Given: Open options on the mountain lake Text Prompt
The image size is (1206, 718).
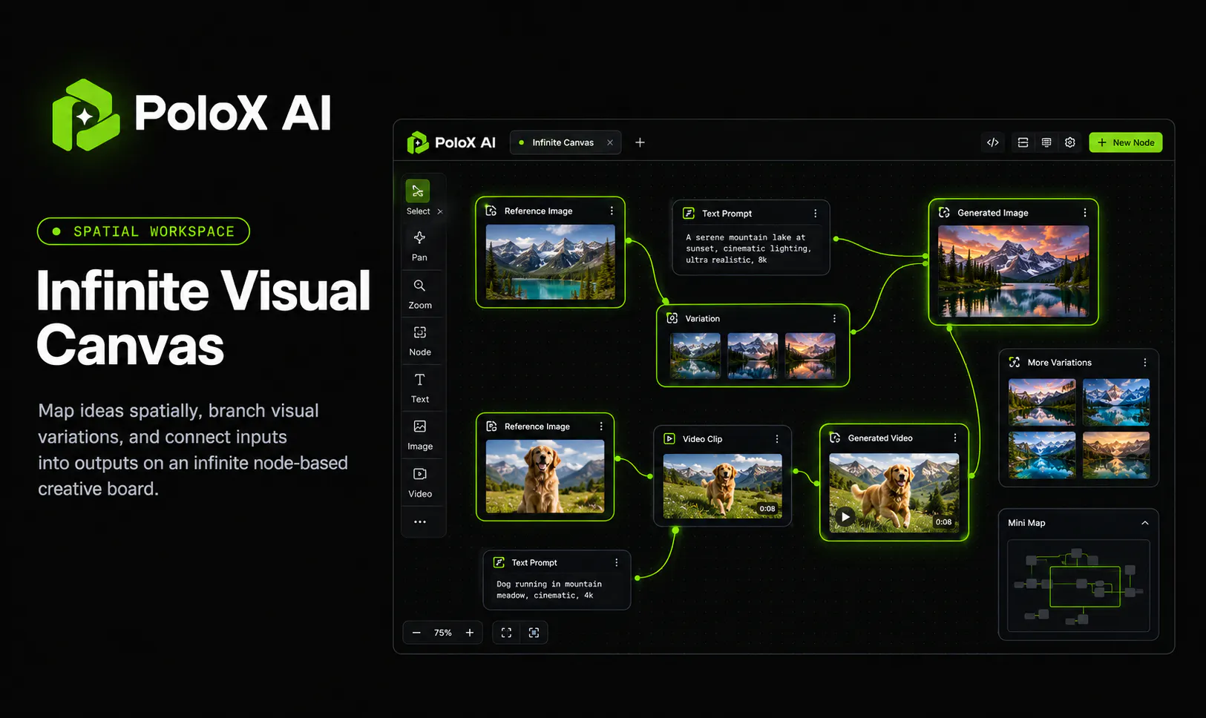Looking at the screenshot, I should [x=816, y=214].
